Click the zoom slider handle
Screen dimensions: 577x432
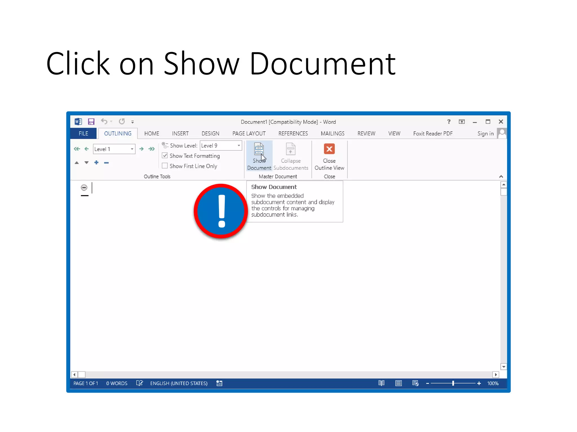453,383
